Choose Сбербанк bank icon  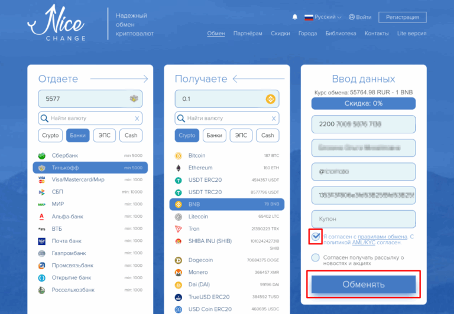[42, 156]
